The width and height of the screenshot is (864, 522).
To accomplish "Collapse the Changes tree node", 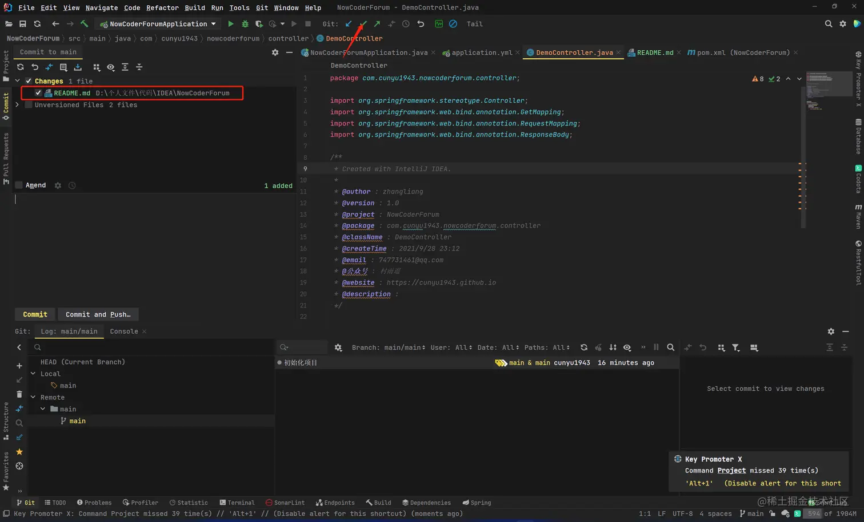I will pyautogui.click(x=18, y=81).
